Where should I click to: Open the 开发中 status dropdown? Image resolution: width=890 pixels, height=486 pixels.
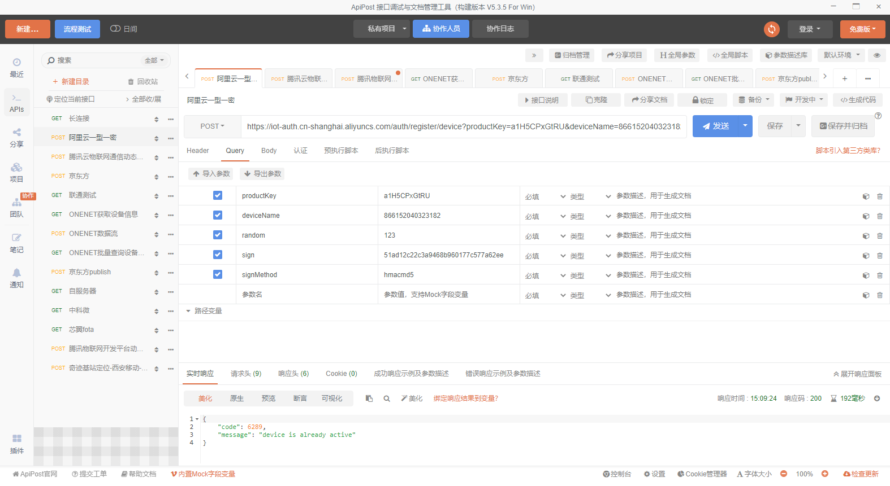804,100
